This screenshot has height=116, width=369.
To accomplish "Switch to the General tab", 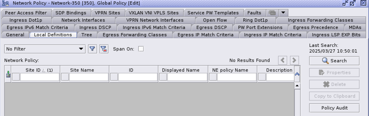I will point(15,35).
